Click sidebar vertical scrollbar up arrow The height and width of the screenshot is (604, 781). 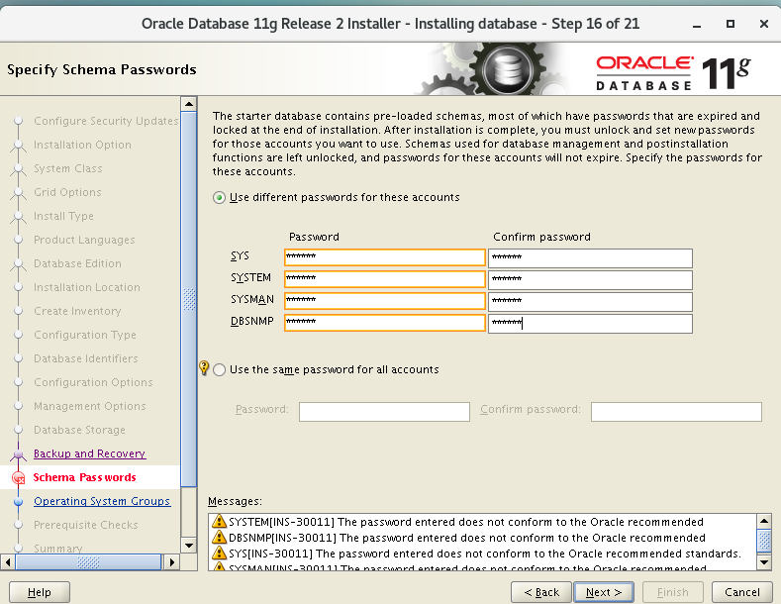click(x=189, y=104)
